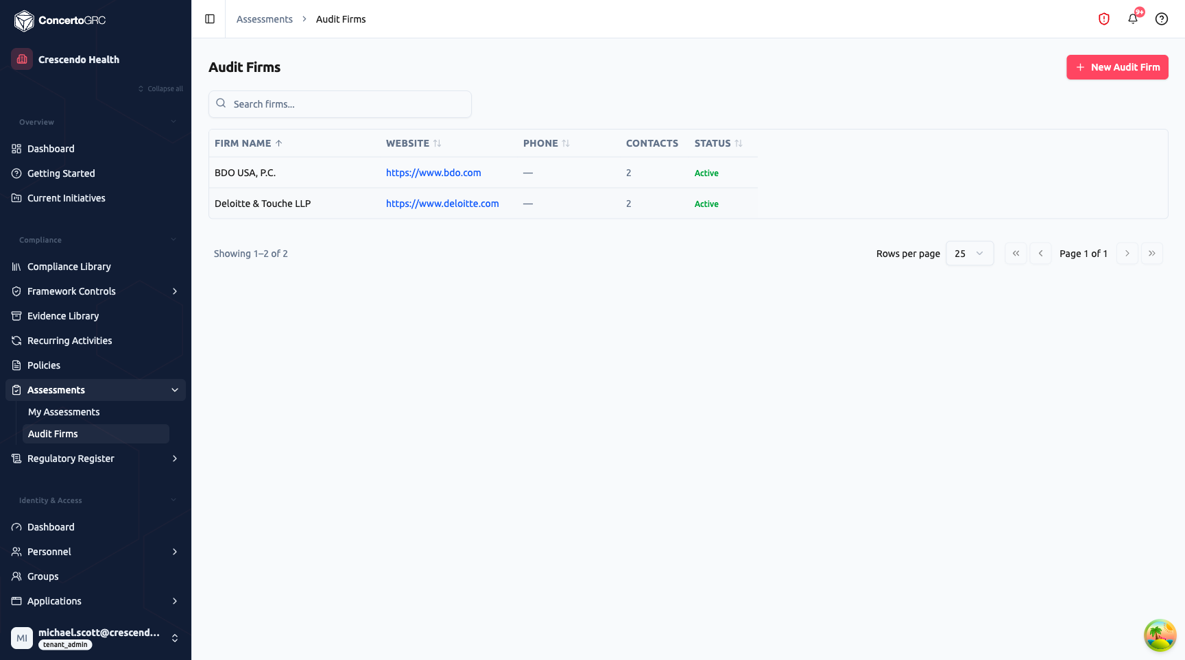Click the Identity Dashboard gauge icon
The image size is (1185, 660).
pyautogui.click(x=16, y=527)
